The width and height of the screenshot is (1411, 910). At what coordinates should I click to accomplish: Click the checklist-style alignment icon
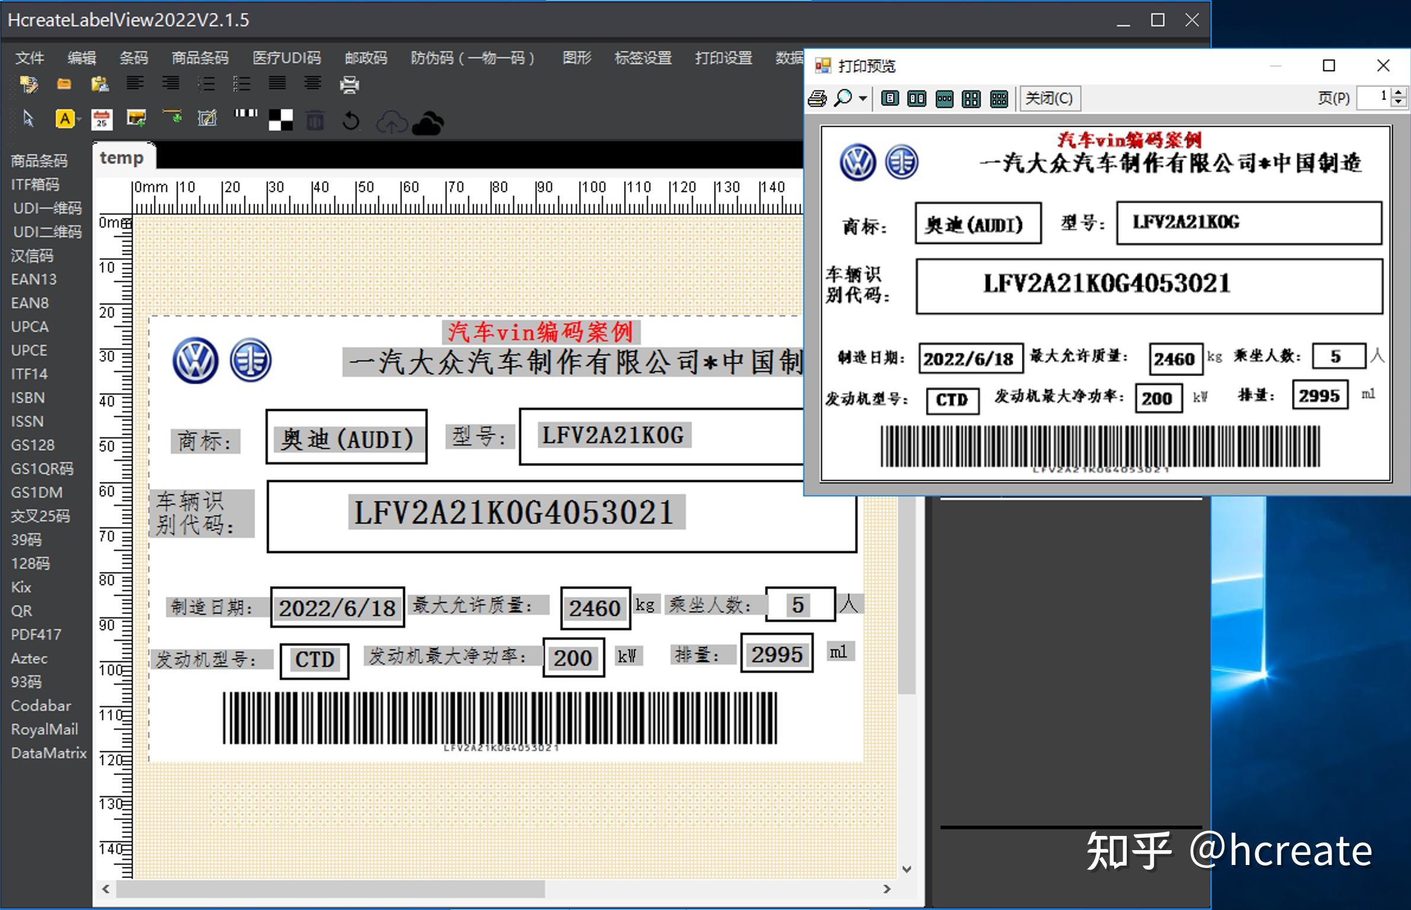242,84
